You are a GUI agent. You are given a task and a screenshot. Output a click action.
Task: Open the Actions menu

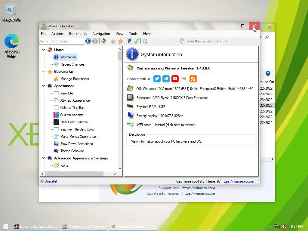pyautogui.click(x=57, y=34)
